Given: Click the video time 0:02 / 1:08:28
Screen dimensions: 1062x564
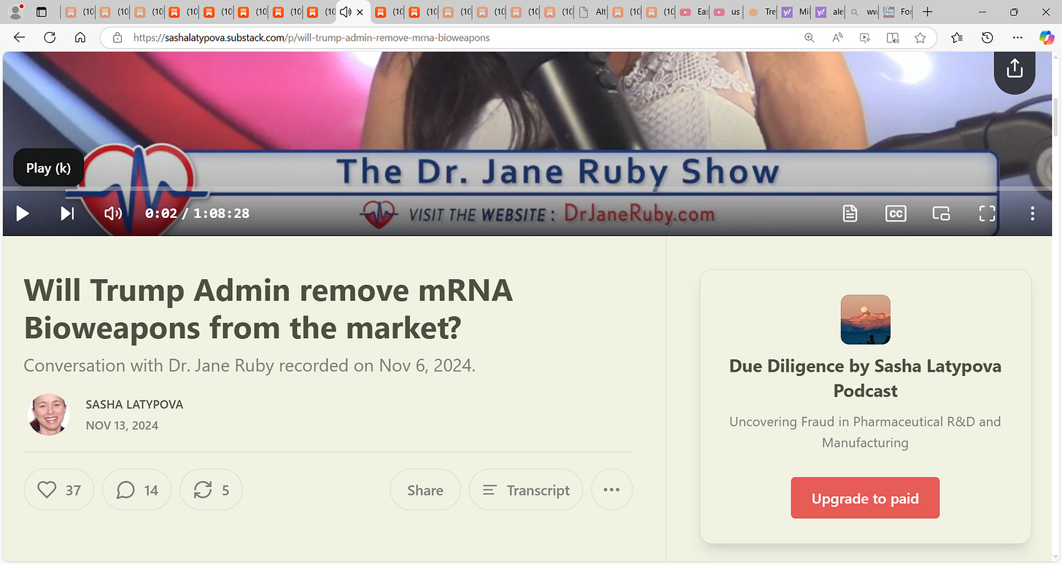Looking at the screenshot, I should click(197, 214).
